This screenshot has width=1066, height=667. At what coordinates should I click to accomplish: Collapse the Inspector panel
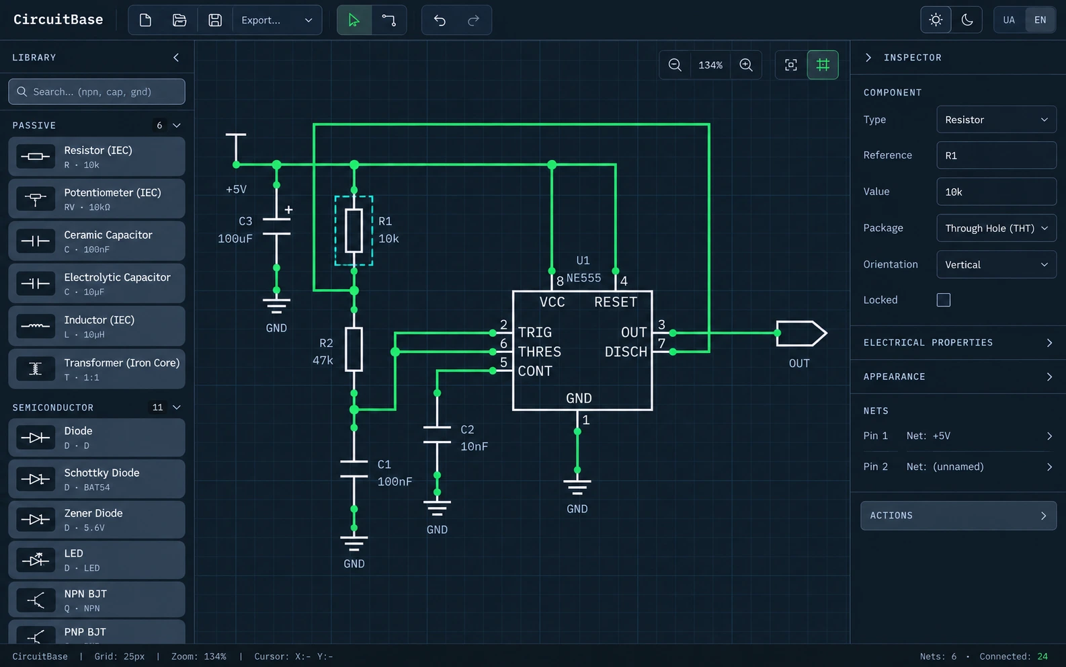868,58
